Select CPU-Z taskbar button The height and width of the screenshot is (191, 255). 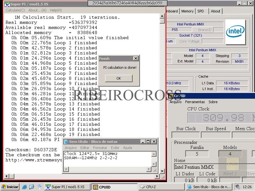click(x=162, y=187)
